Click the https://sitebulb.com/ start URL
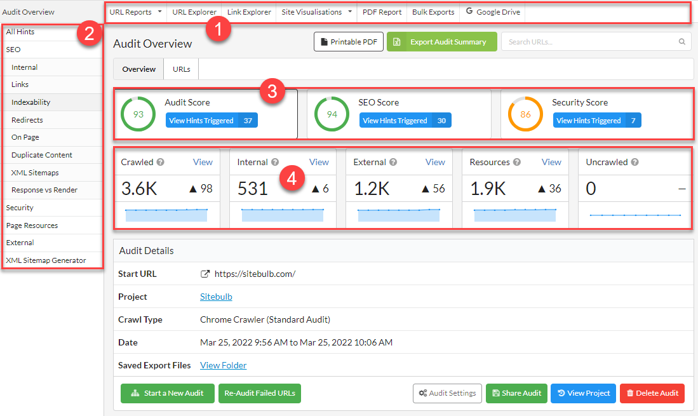The height and width of the screenshot is (416, 698). tap(255, 274)
